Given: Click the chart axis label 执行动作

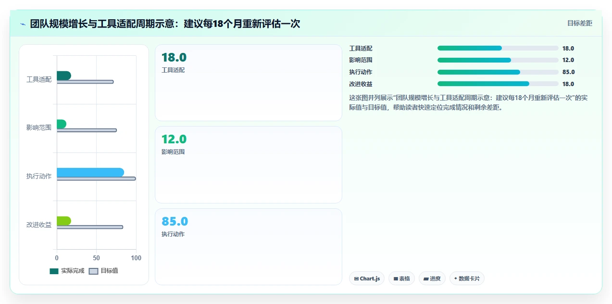Looking at the screenshot, I should [x=39, y=176].
